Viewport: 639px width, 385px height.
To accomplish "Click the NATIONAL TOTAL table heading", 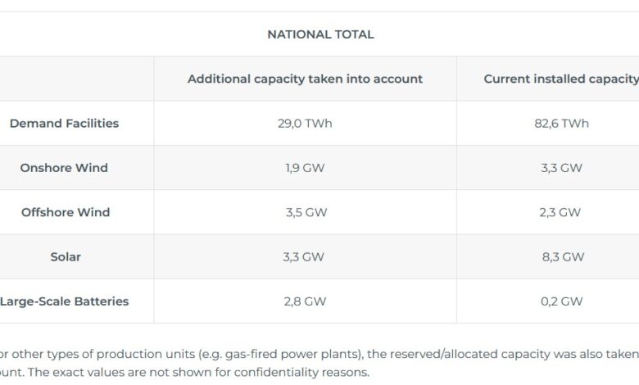I will click(x=320, y=34).
